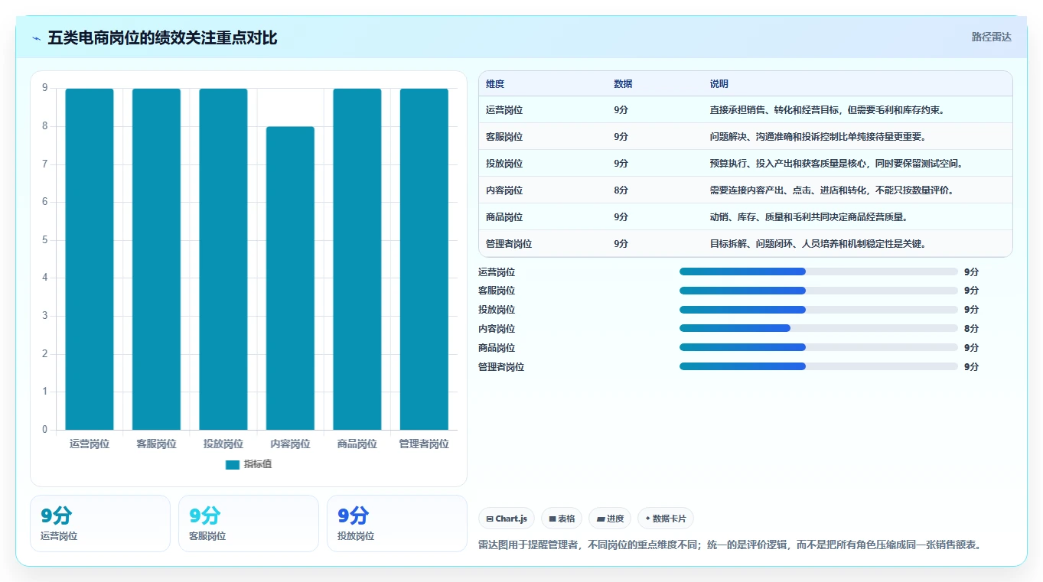Click the 投放岗位 bar in chart
The width and height of the screenshot is (1043, 582).
coord(223,259)
